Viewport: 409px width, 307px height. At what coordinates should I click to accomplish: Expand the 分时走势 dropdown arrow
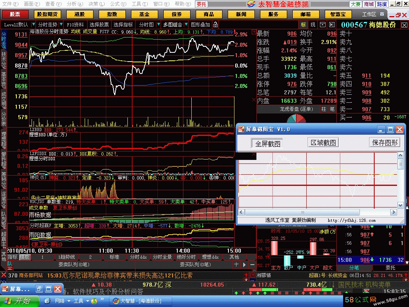[x=61, y=24]
